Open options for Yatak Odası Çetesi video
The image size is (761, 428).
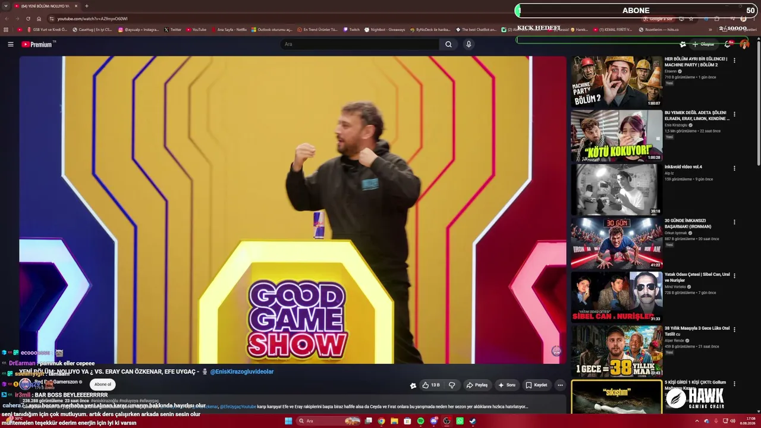734,276
